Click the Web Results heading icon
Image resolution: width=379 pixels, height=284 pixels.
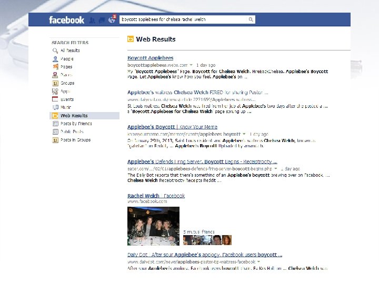pyautogui.click(x=131, y=39)
